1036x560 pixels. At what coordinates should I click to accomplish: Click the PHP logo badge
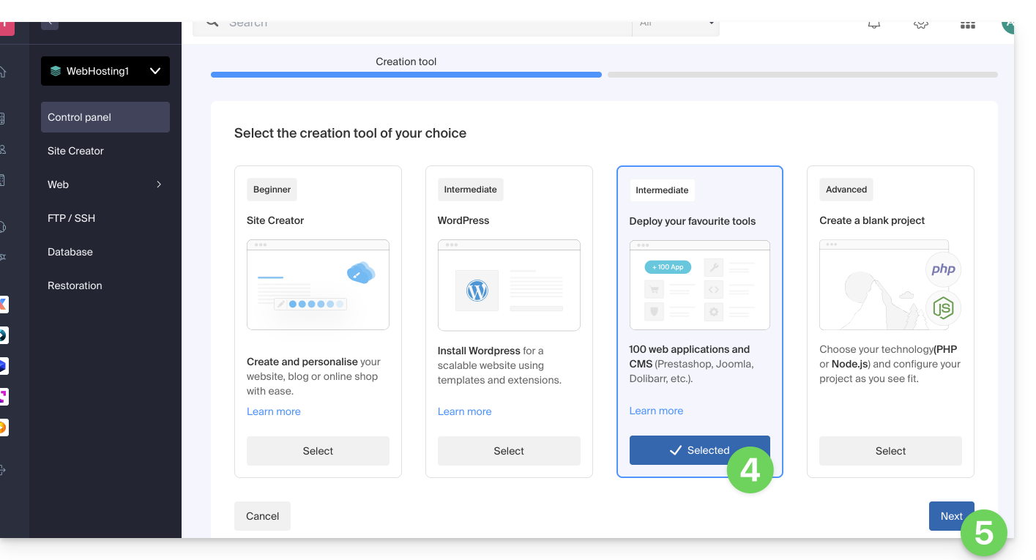point(943,269)
